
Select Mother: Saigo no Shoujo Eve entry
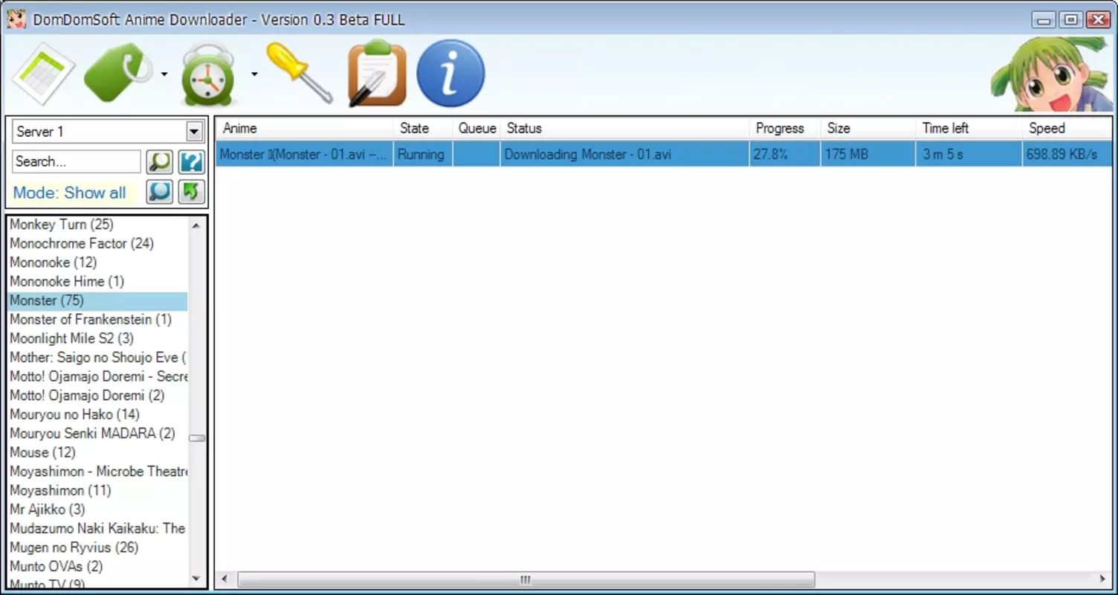pos(97,357)
